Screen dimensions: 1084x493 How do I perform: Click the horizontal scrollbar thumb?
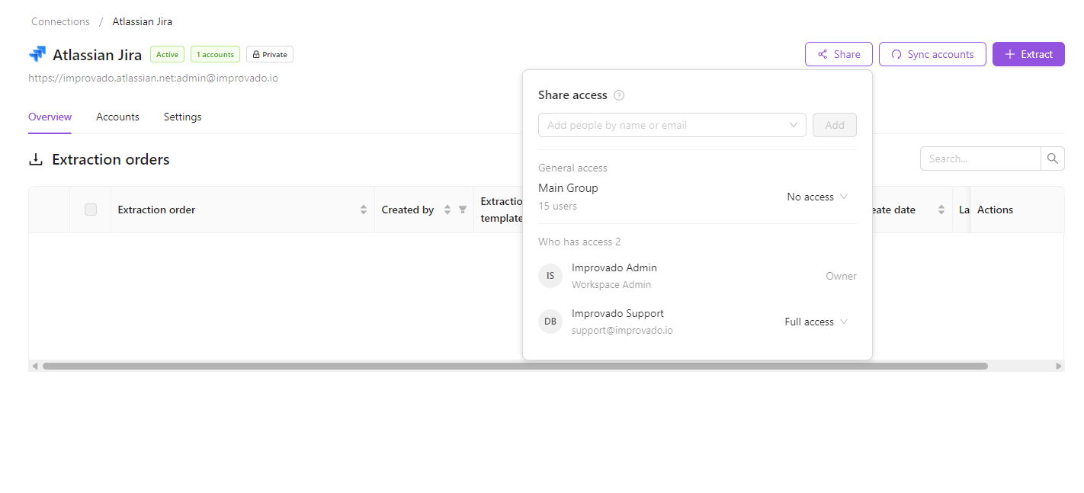(x=515, y=366)
